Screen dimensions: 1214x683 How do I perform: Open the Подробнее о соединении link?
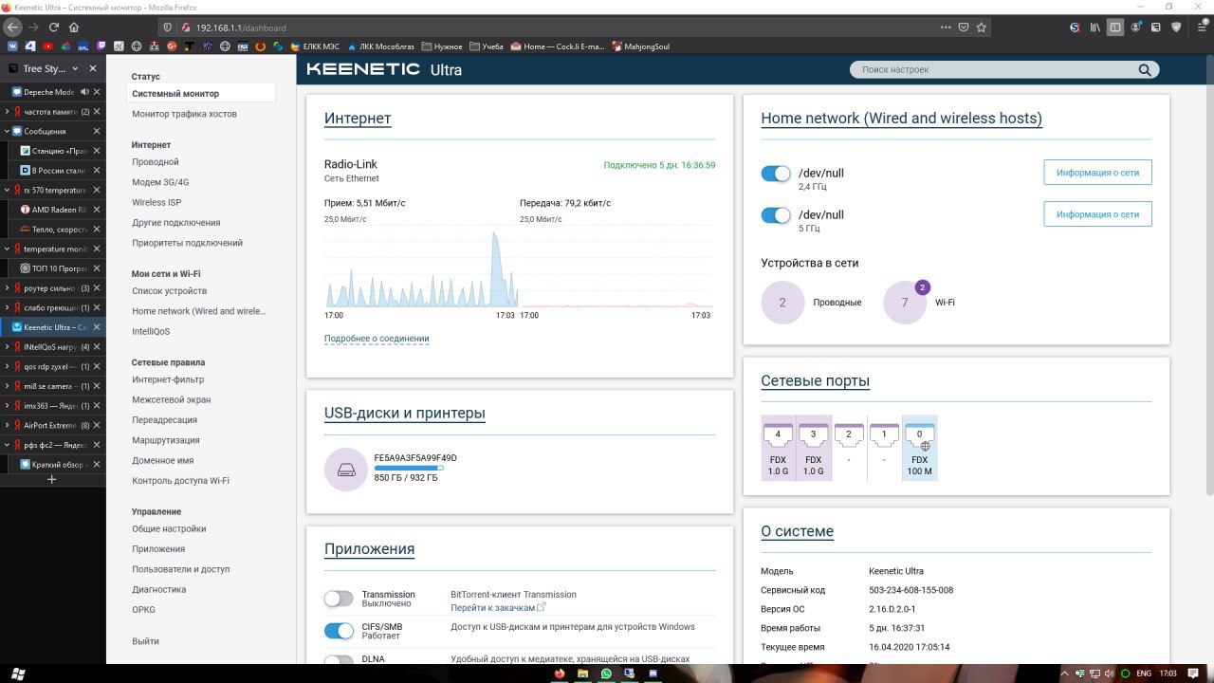coord(377,339)
